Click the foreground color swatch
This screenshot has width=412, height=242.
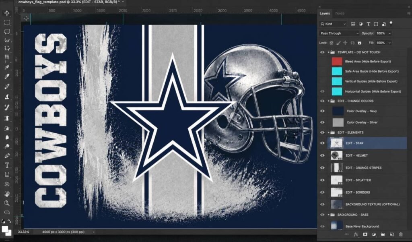pos(4,229)
